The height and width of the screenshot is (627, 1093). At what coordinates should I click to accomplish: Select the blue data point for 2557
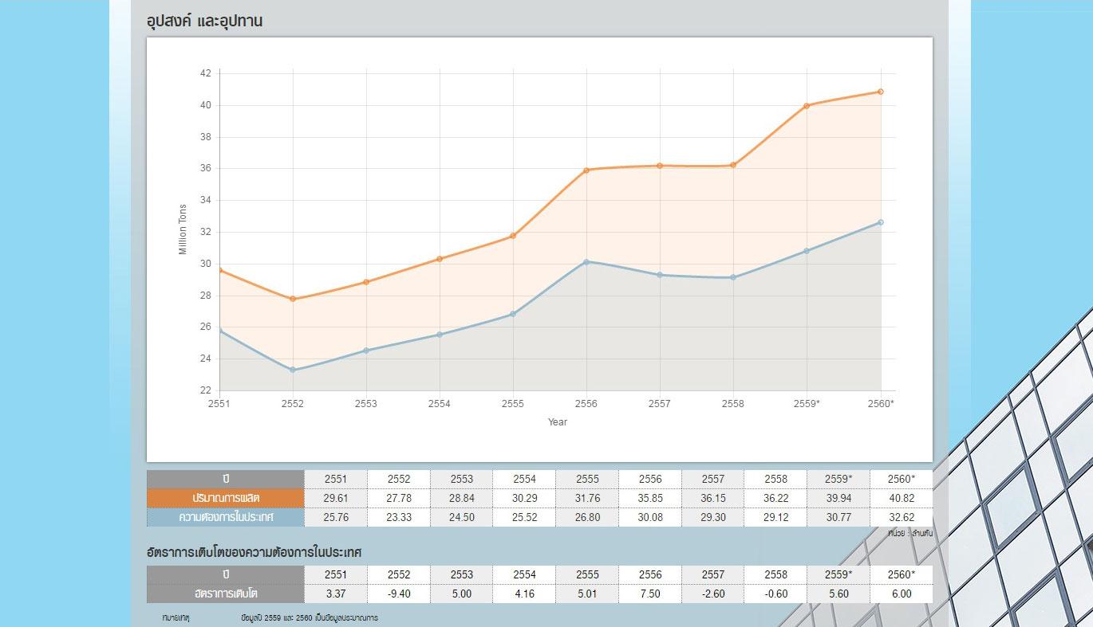tap(660, 275)
